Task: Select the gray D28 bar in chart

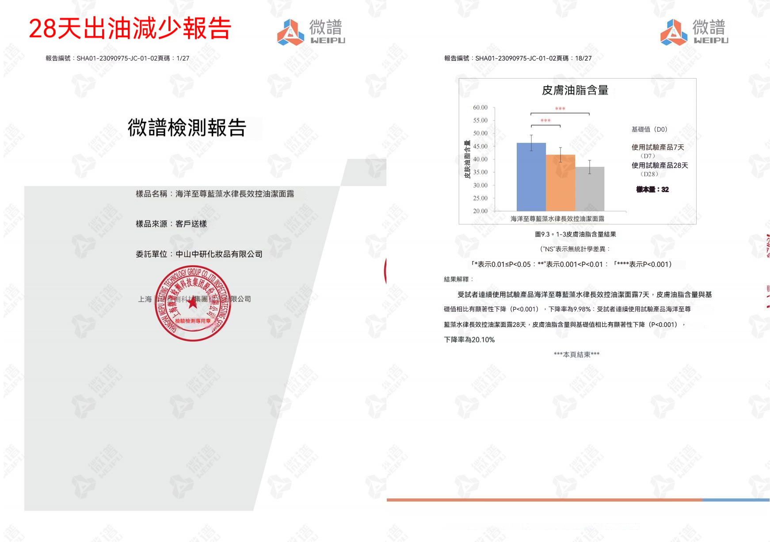Action: (x=590, y=189)
